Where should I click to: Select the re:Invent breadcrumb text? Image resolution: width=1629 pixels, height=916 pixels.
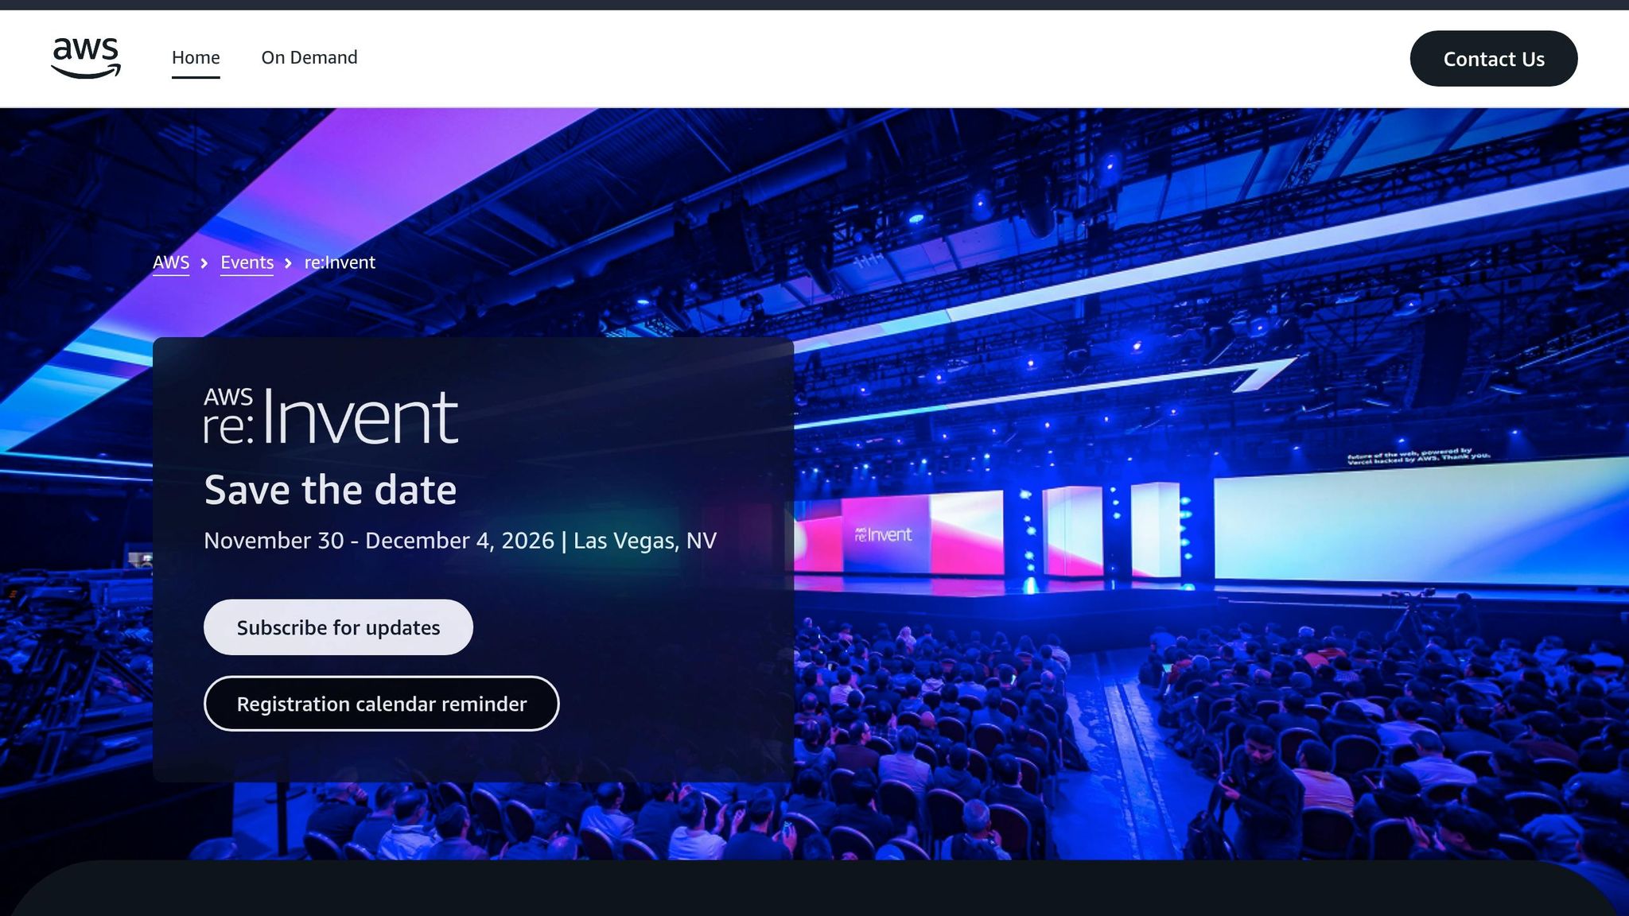point(340,262)
